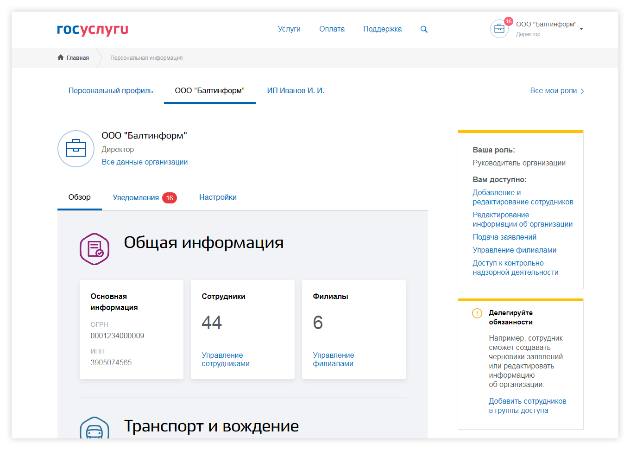This screenshot has height=450, width=630.
Task: Click the Филиалы card heading
Action: click(330, 297)
